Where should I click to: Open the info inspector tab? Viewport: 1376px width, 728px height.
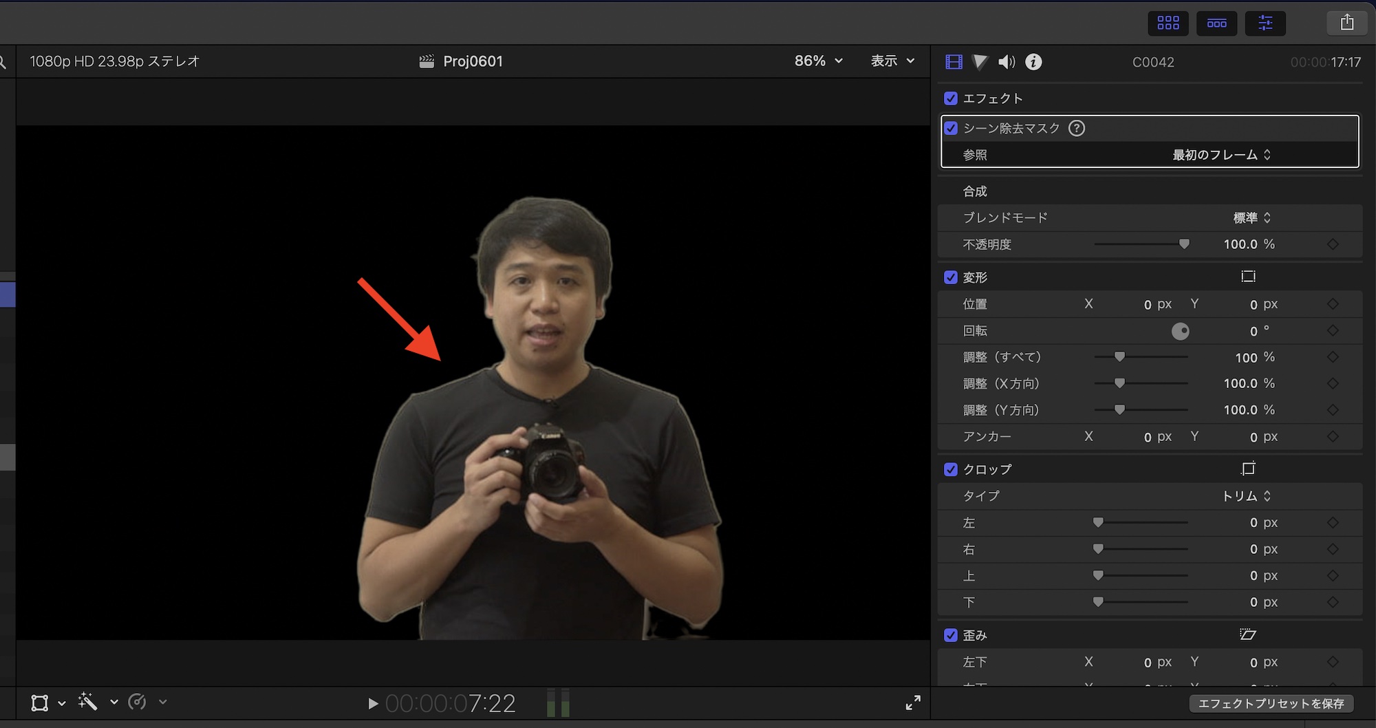1033,62
